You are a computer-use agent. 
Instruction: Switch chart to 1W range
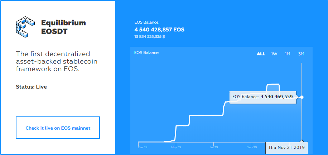274,54
